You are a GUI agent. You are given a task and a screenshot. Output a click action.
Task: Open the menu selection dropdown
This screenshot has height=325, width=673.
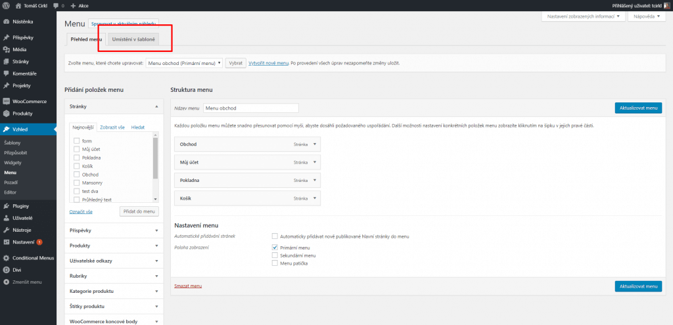tap(184, 63)
